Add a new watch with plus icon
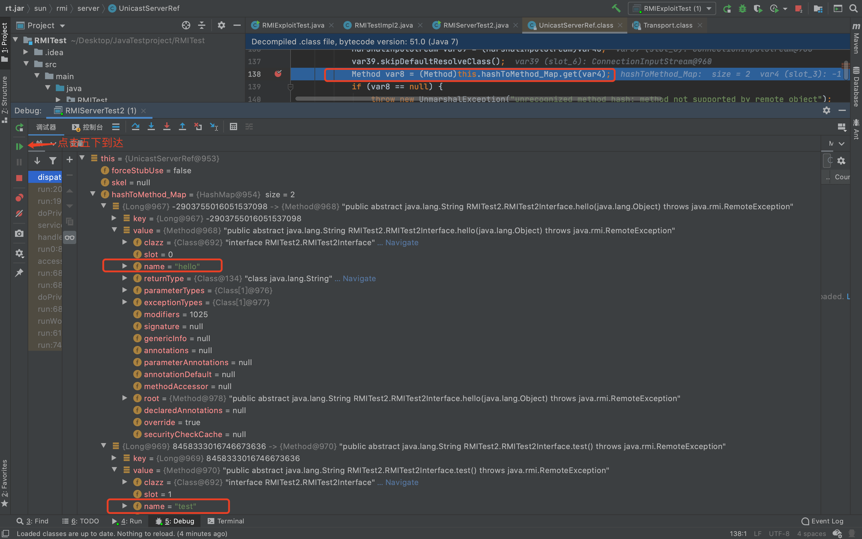Screen dimensions: 862x539 click(x=70, y=159)
